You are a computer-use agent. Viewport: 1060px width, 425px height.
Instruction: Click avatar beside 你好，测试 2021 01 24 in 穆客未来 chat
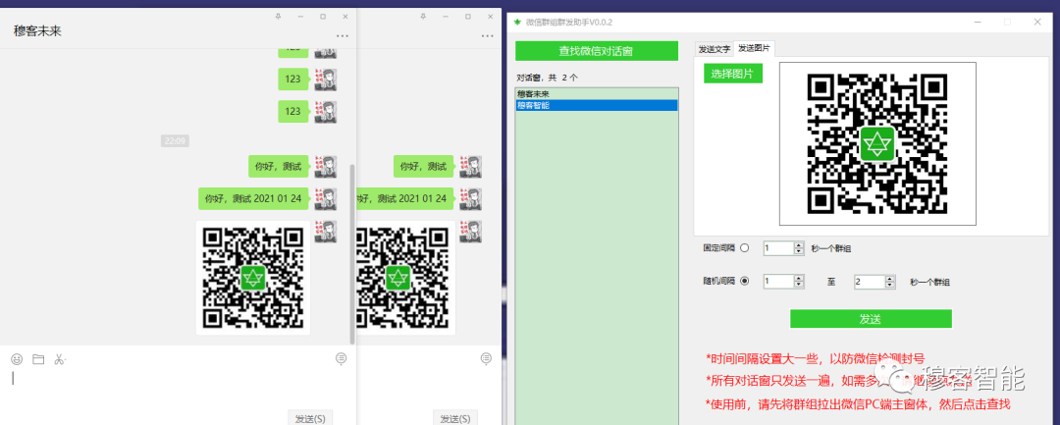pos(326,198)
